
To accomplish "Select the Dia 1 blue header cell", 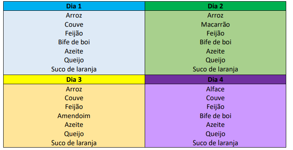I will 74,6.
